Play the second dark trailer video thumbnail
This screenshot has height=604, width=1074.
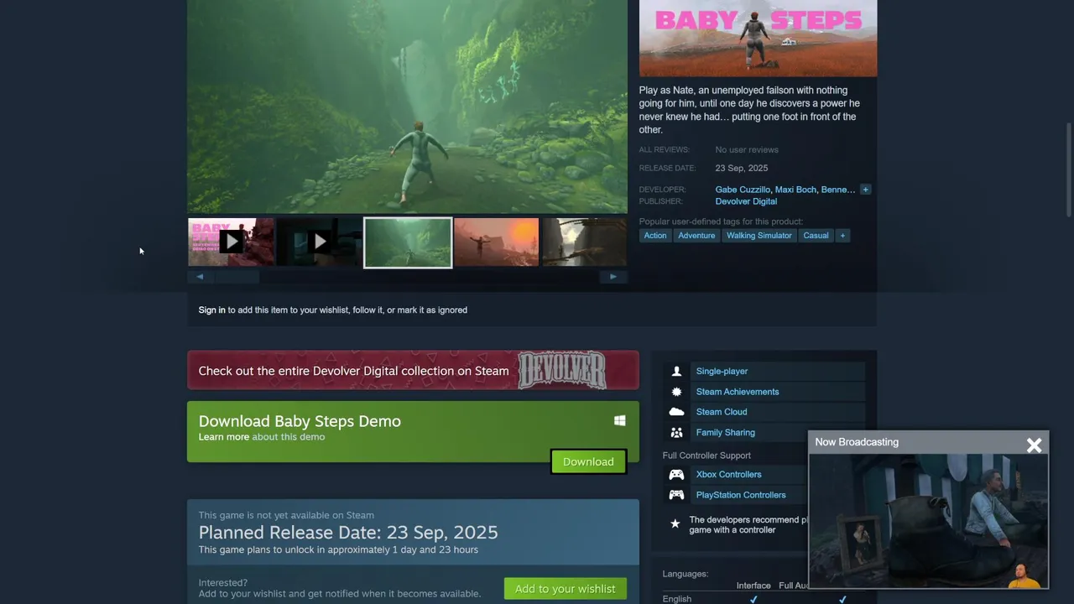point(319,242)
